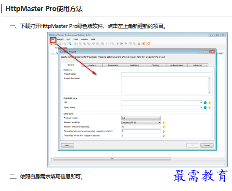This screenshot has width=232, height=191.
Task: Click the blue download-arrow toolbar icon
Action: [70, 43]
